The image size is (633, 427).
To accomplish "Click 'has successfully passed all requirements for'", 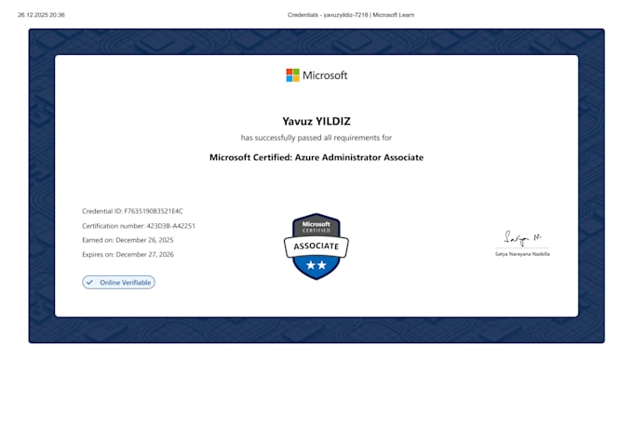I will (316, 138).
